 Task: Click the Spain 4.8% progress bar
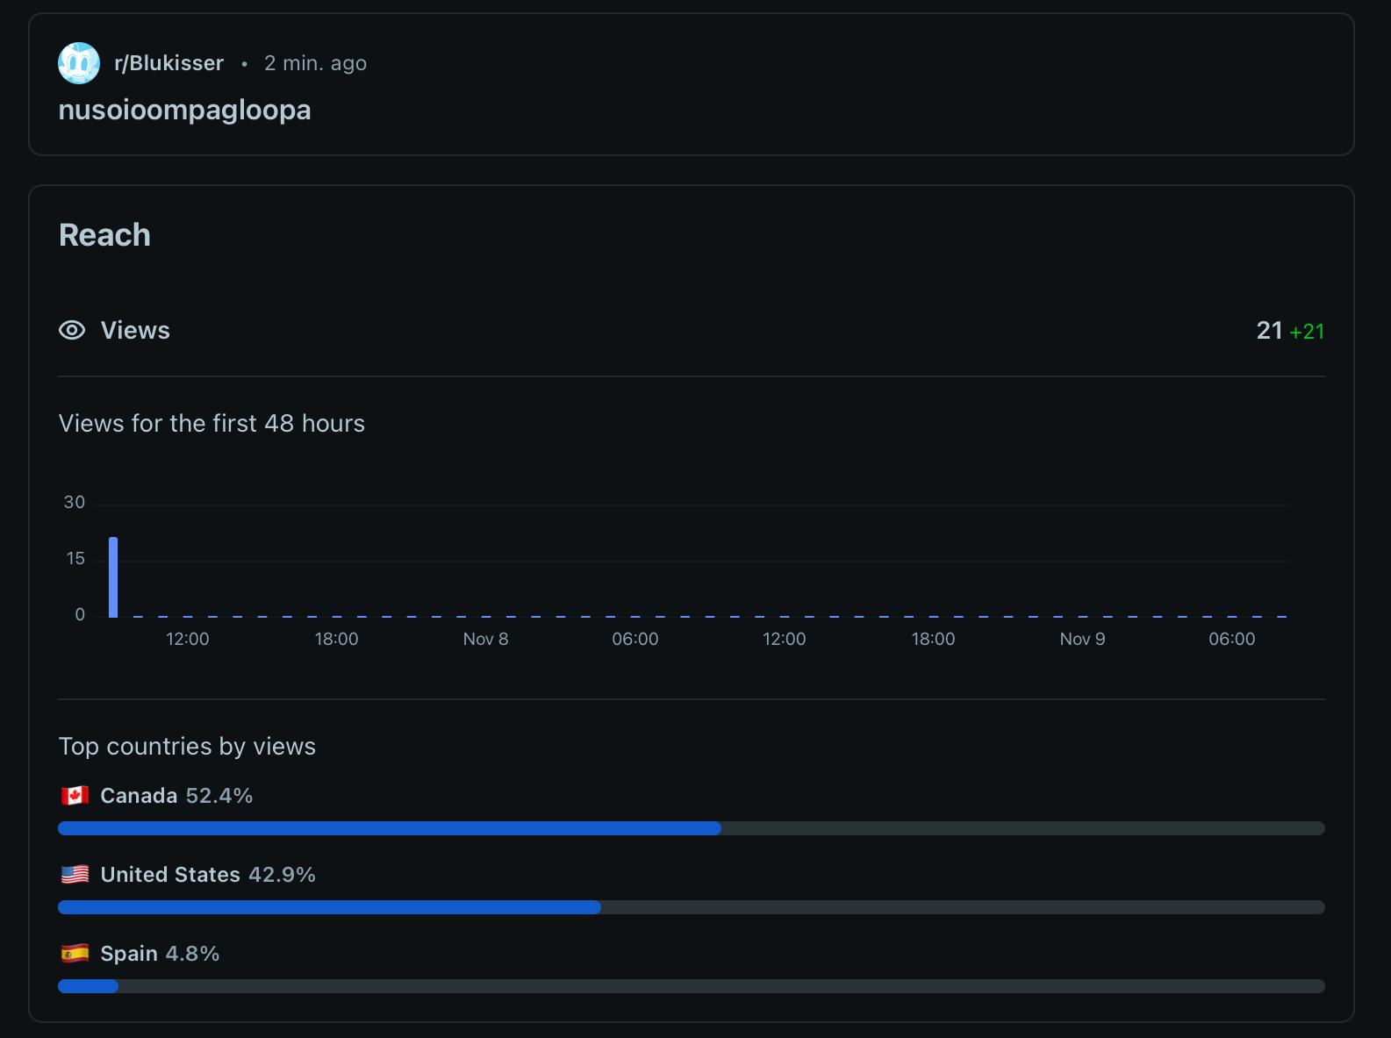89,986
